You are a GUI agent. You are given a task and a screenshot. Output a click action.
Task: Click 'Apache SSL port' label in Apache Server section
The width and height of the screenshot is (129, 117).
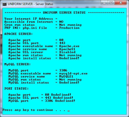[24, 43]
